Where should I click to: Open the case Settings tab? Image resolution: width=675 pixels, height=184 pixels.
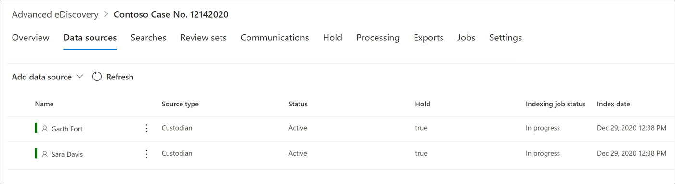pos(506,38)
